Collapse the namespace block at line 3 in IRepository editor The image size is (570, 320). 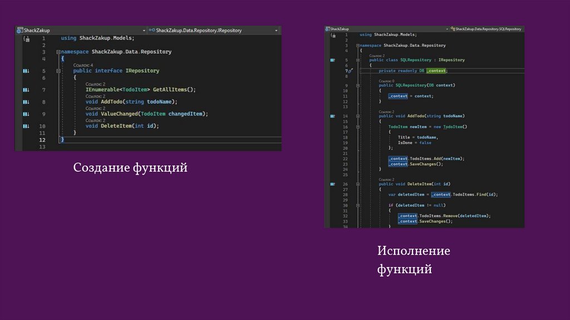click(x=58, y=52)
